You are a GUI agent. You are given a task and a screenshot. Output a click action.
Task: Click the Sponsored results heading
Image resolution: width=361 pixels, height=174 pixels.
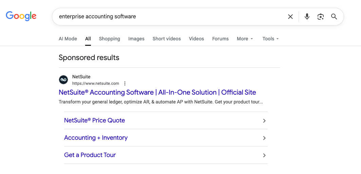click(89, 58)
